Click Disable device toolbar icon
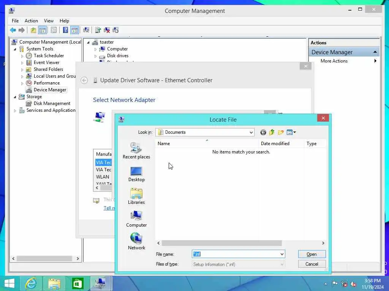 click(115, 30)
